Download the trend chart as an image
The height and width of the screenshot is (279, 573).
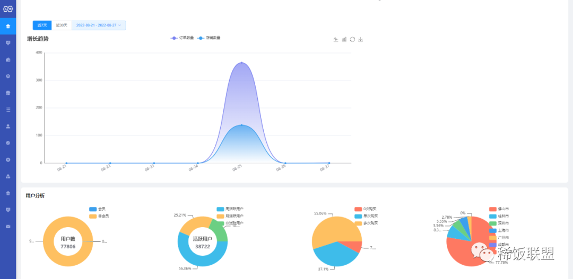coord(360,39)
